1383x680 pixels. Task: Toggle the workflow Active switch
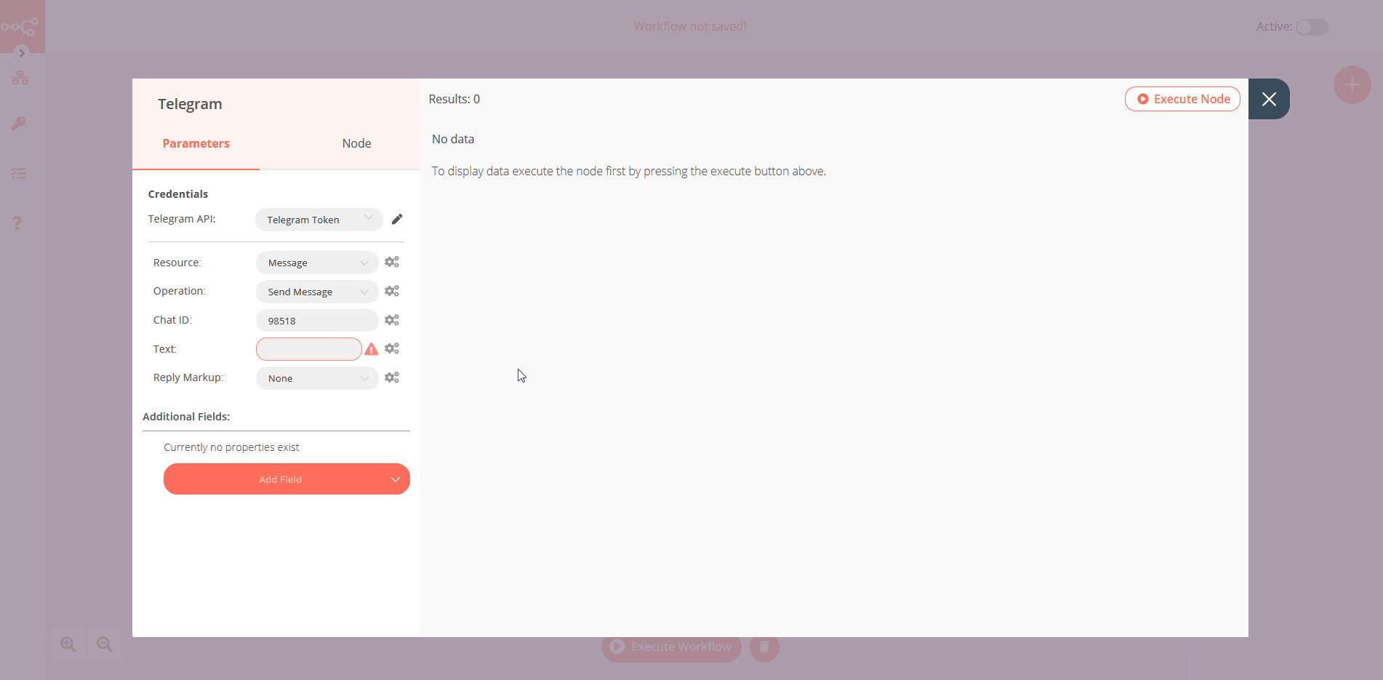(x=1312, y=27)
